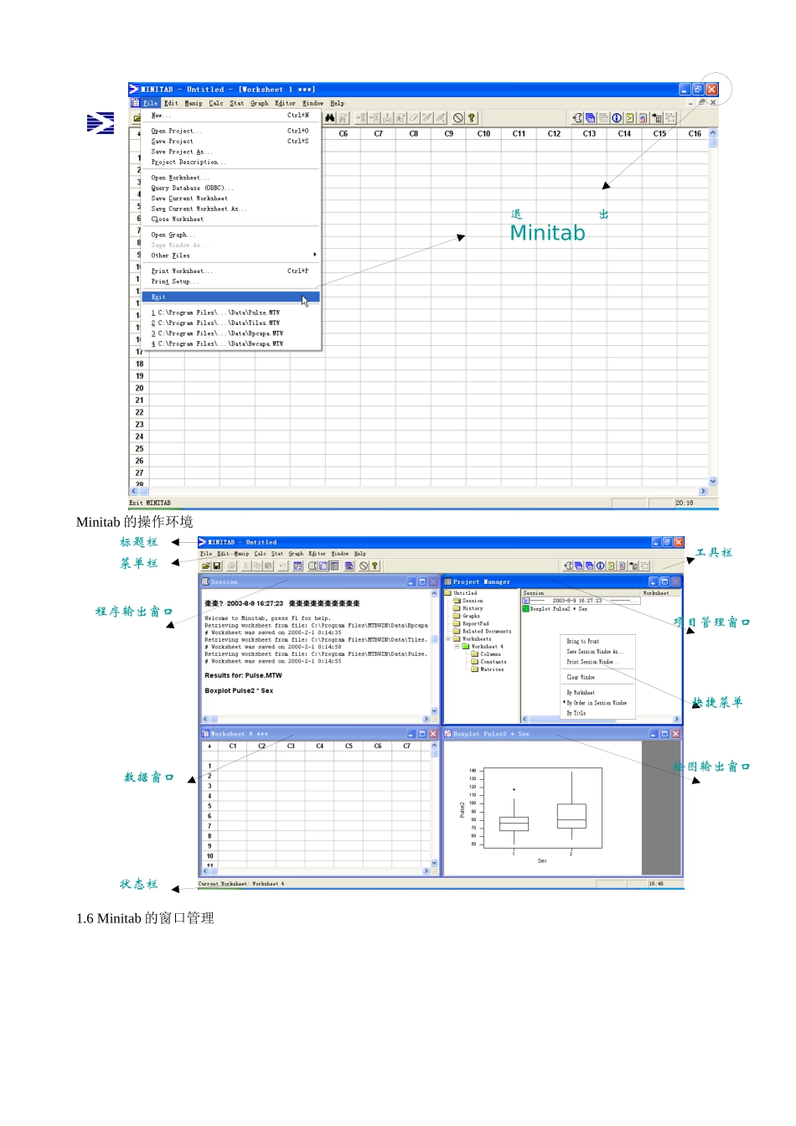The height and width of the screenshot is (1126, 796).
Task: Choose Print Worksheet... menu entry
Action: pos(230,271)
